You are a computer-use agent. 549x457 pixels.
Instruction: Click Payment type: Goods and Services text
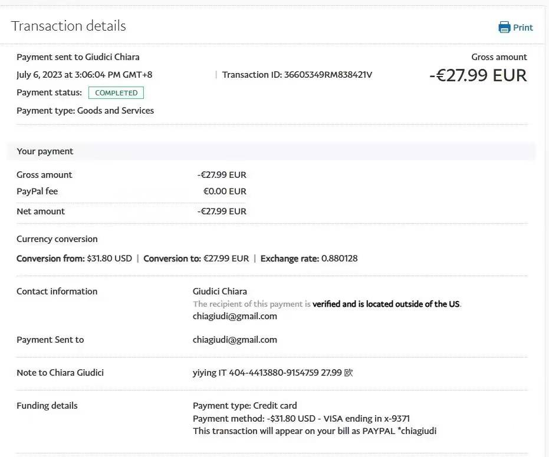point(85,111)
